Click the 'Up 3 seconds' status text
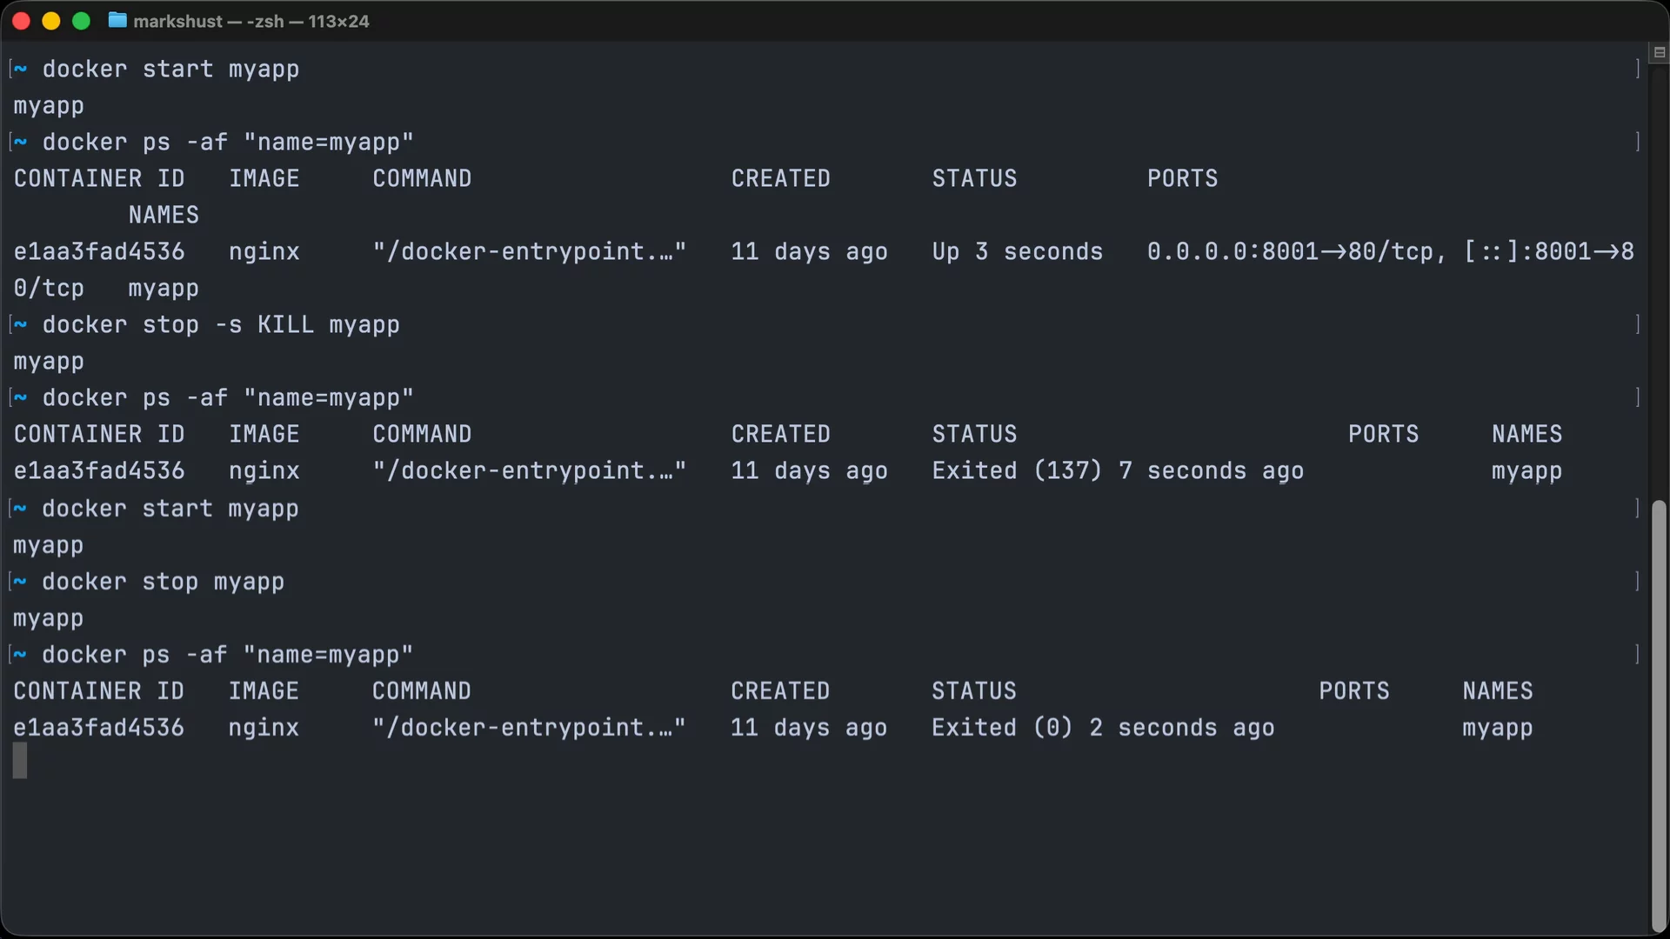This screenshot has width=1670, height=939. 1017,251
